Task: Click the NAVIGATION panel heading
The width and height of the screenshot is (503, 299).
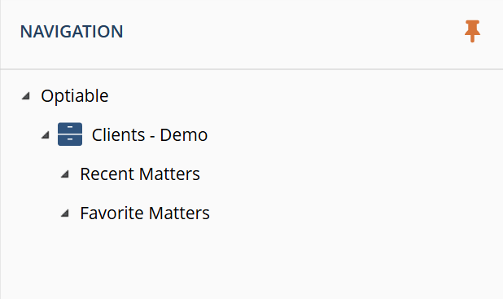Action: [72, 32]
